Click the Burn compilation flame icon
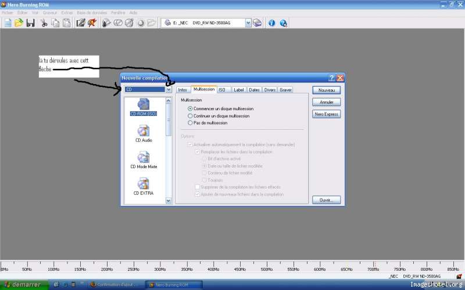465x290 pixels. click(x=92, y=23)
